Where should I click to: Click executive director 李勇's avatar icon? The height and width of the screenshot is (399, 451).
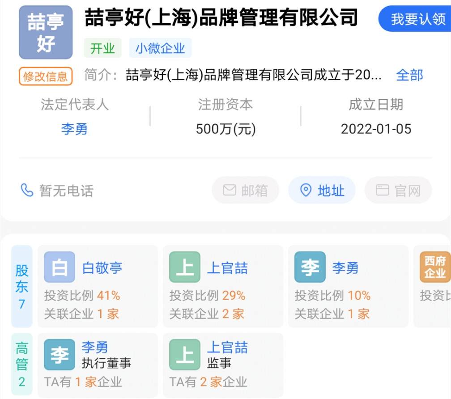(59, 354)
